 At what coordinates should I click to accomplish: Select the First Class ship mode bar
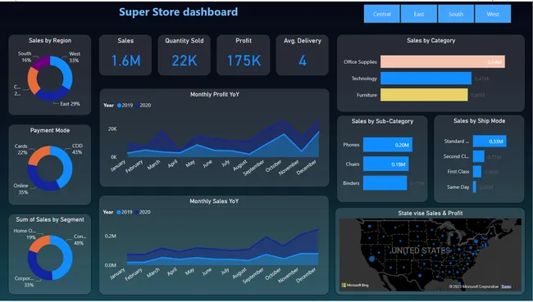pyautogui.click(x=477, y=172)
